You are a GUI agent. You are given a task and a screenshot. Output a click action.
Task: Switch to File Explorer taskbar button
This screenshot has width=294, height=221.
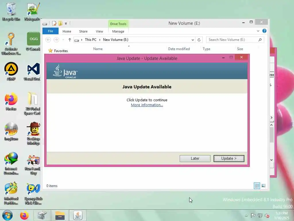(x=60, y=215)
